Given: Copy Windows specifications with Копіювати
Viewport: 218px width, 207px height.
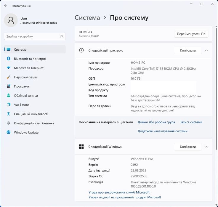Looking at the screenshot, I should (x=188, y=147).
